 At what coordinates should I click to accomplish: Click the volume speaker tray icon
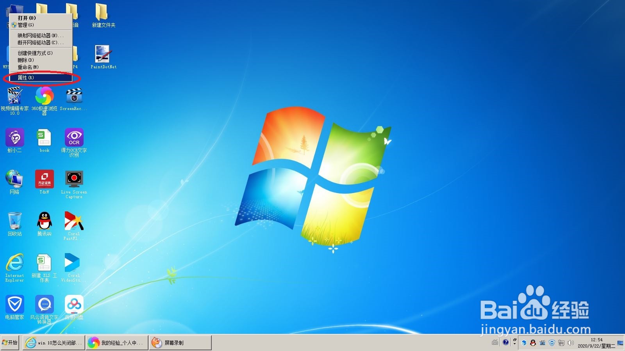571,343
